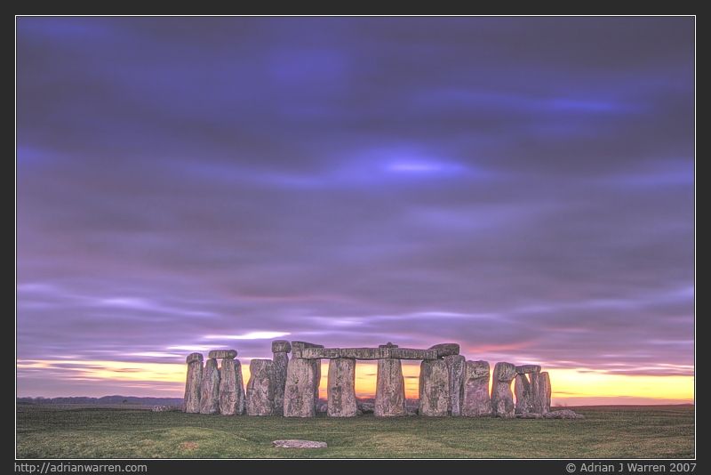Click small fallen stones right of the circle
711x475 pixels.
(x=563, y=414)
